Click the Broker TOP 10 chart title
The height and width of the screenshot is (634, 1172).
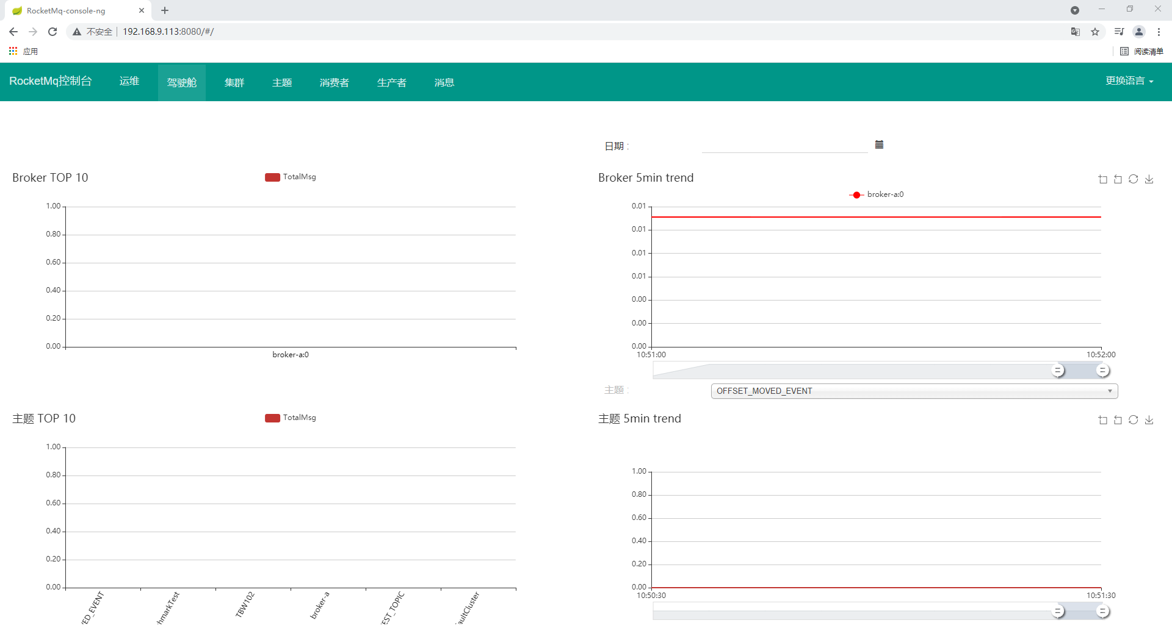[50, 177]
